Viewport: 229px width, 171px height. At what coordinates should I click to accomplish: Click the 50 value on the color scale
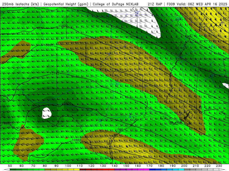tap(10, 166)
